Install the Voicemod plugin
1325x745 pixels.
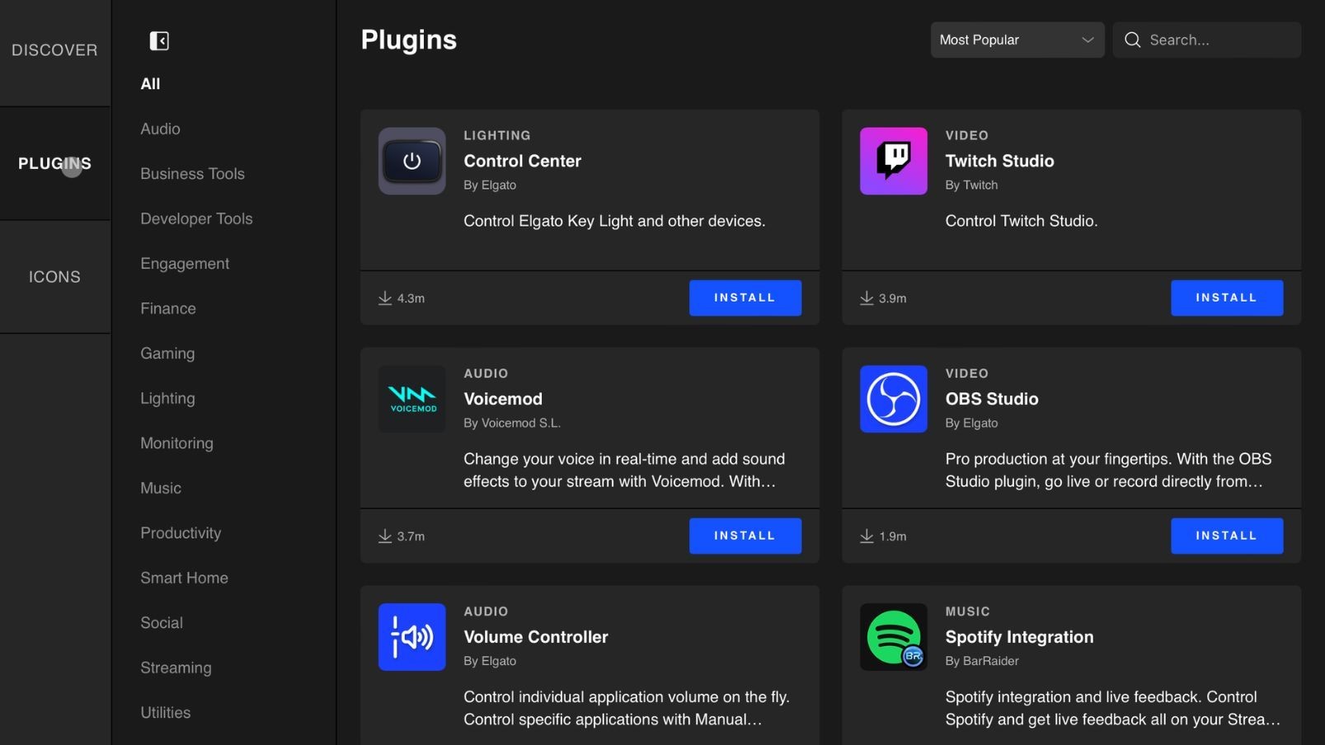point(745,536)
